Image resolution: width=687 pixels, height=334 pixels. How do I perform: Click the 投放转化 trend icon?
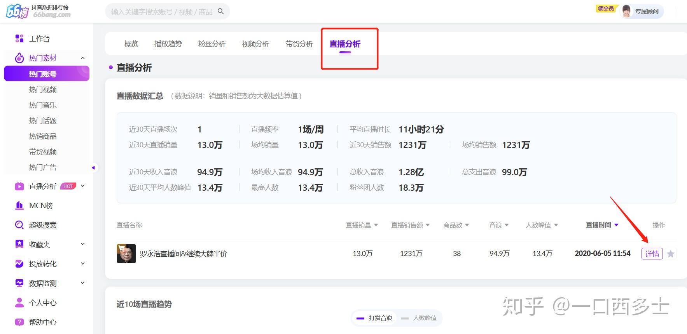(x=19, y=264)
